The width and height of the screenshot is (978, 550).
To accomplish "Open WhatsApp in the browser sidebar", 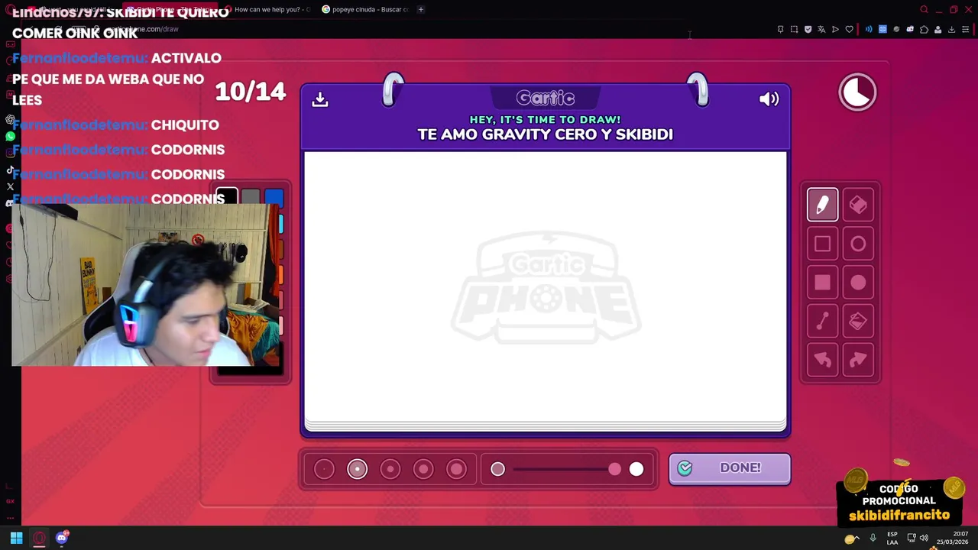I will [x=10, y=136].
